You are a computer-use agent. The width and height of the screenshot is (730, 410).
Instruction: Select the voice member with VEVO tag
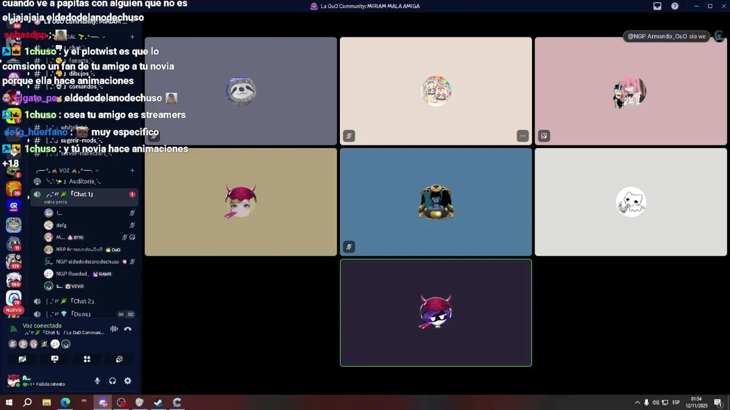pos(90,286)
